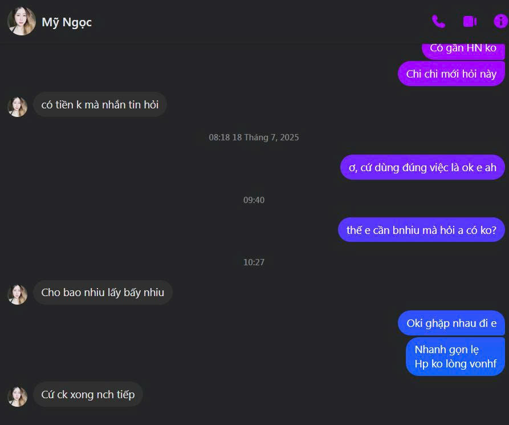Click avatar beside "Cứ ck xong nch tiếp"
The image size is (509, 425).
click(18, 396)
